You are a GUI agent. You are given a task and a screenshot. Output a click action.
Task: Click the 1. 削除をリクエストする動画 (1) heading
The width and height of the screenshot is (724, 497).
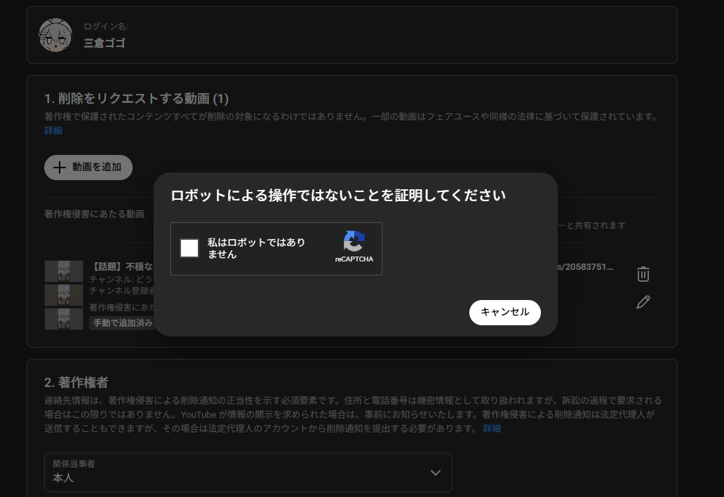(136, 98)
